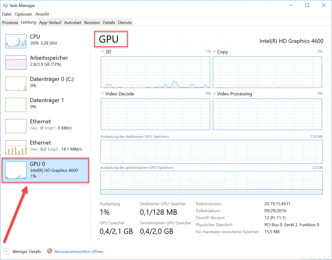The width and height of the screenshot is (332, 260).
Task: Select the idle Ethernet 0 KBit/s entry
Action: [x=45, y=126]
